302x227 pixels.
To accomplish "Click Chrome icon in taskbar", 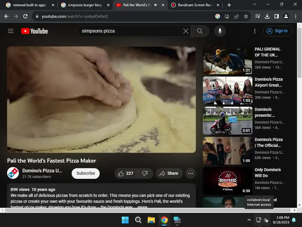I will [x=164, y=220].
